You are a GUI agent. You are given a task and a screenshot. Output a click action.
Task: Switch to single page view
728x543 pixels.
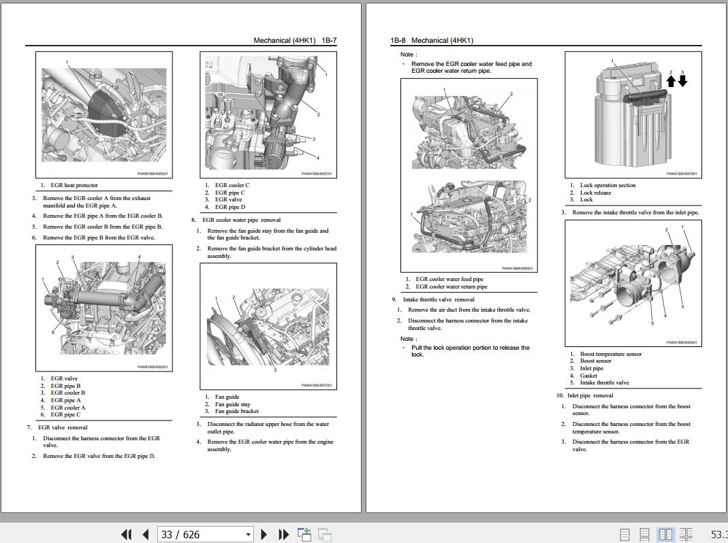tap(625, 535)
